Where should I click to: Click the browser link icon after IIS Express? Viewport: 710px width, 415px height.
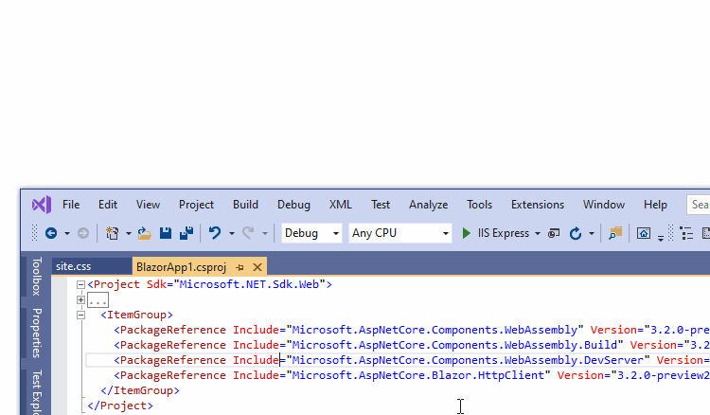(x=554, y=233)
